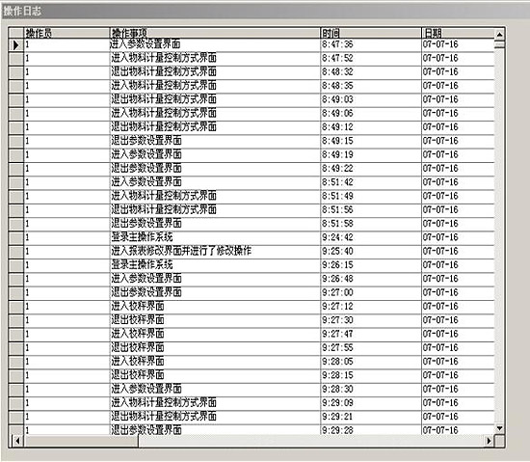The width and height of the screenshot is (530, 462).
Task: Click the horizontal scrollbar right arrow
Action: tap(489, 441)
